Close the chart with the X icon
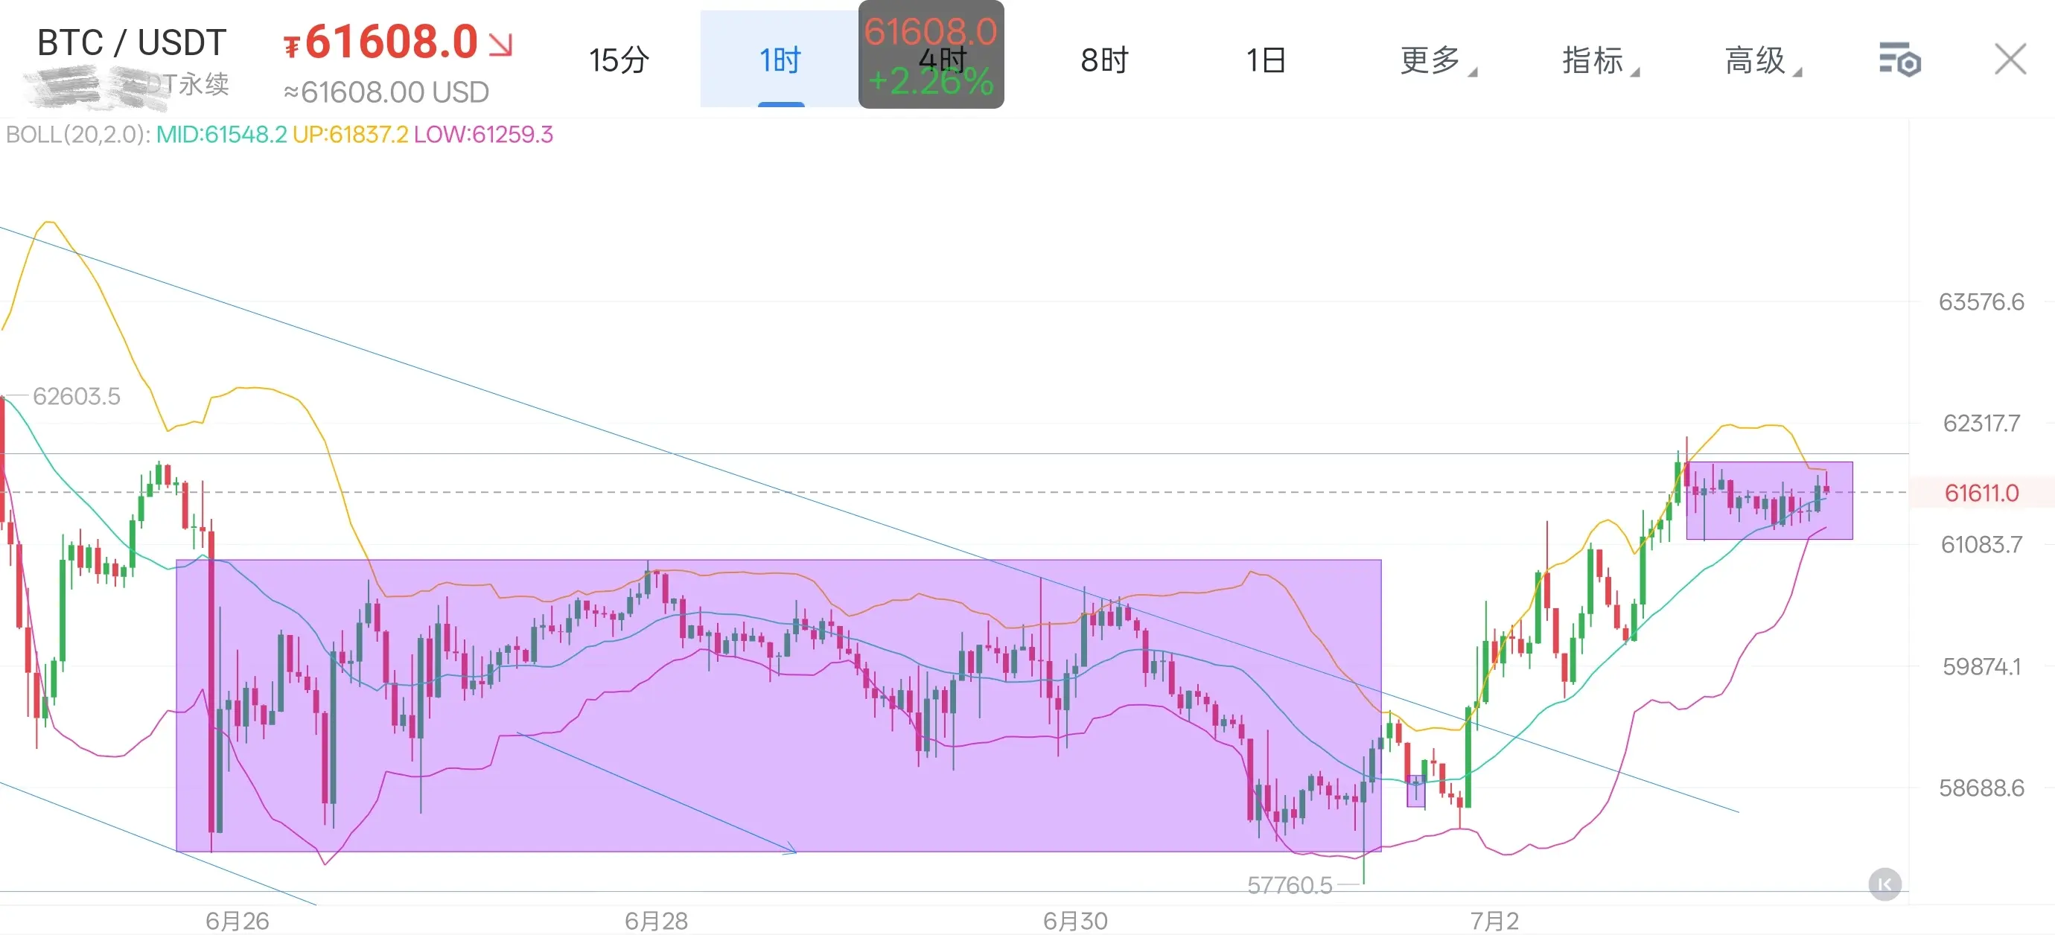This screenshot has height=935, width=2055. [x=2010, y=59]
